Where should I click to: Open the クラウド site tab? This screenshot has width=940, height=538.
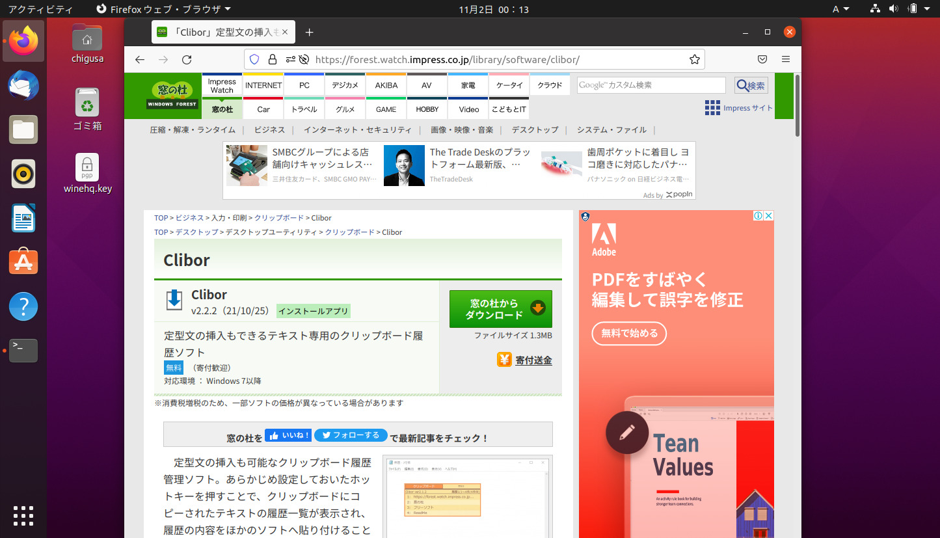click(550, 85)
